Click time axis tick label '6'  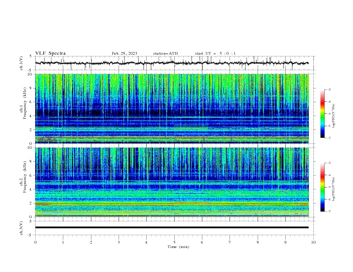point(202,242)
